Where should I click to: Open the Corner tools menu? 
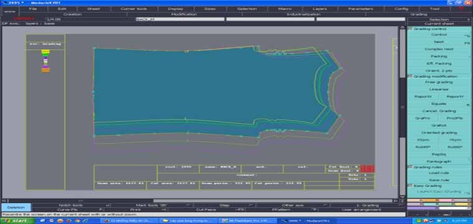(x=134, y=9)
